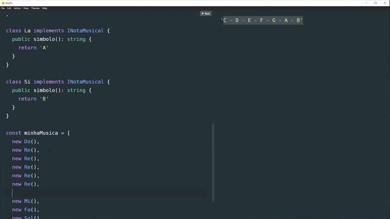Click the Run button
390x219 pixels.
tap(206, 13)
